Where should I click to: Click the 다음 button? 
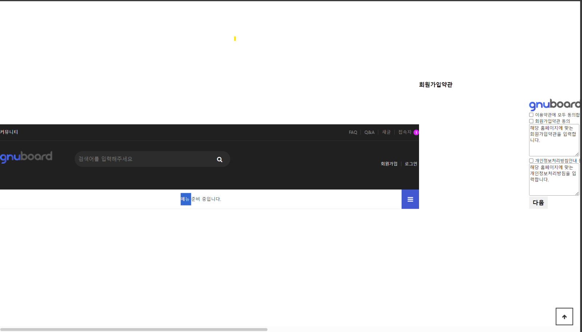(538, 203)
